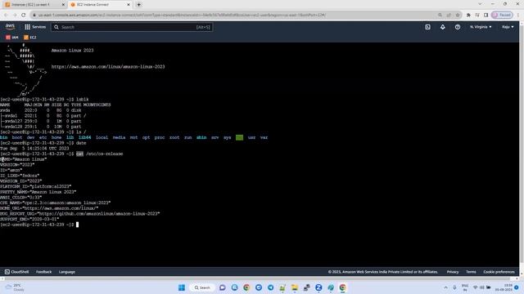Open the Services grid menu
The width and height of the screenshot is (524, 294).
(35, 27)
